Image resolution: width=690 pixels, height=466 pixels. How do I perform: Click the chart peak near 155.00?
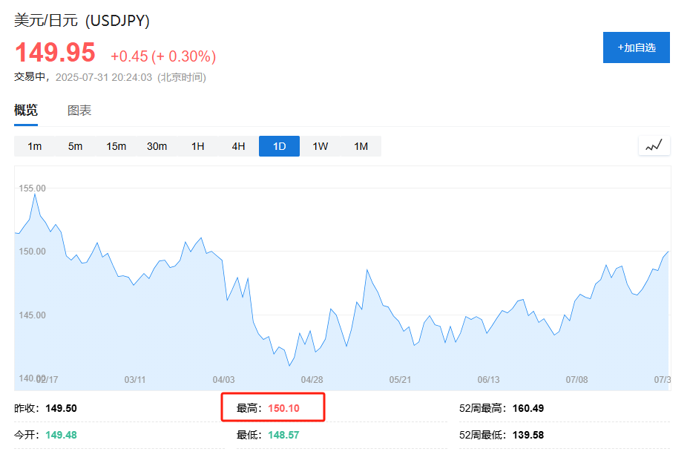(x=35, y=194)
